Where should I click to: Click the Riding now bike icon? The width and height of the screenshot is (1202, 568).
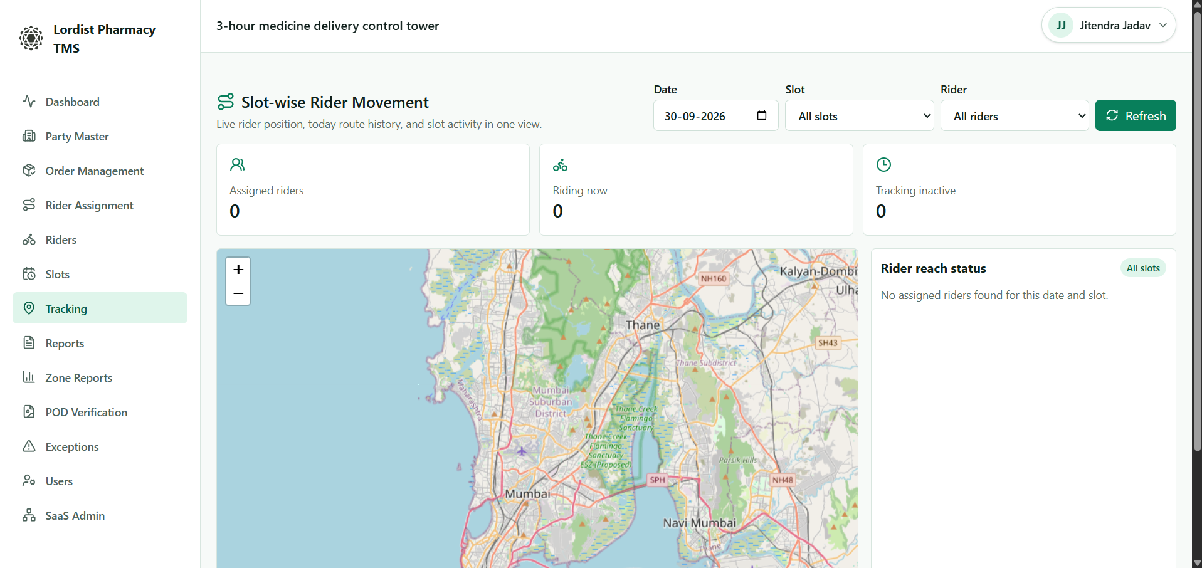pyautogui.click(x=560, y=165)
